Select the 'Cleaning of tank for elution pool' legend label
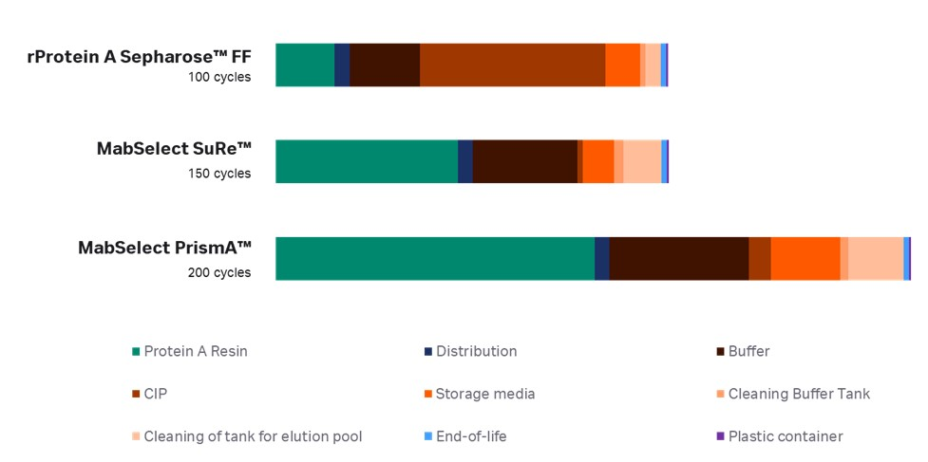 [253, 437]
